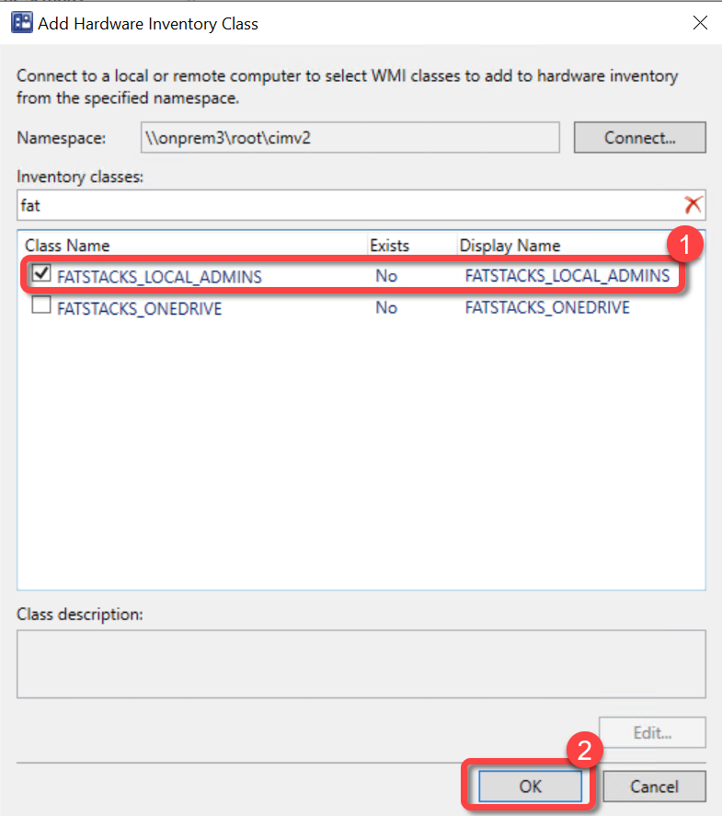Click the Class description text area
This screenshot has width=722, height=816.
pos(361,662)
